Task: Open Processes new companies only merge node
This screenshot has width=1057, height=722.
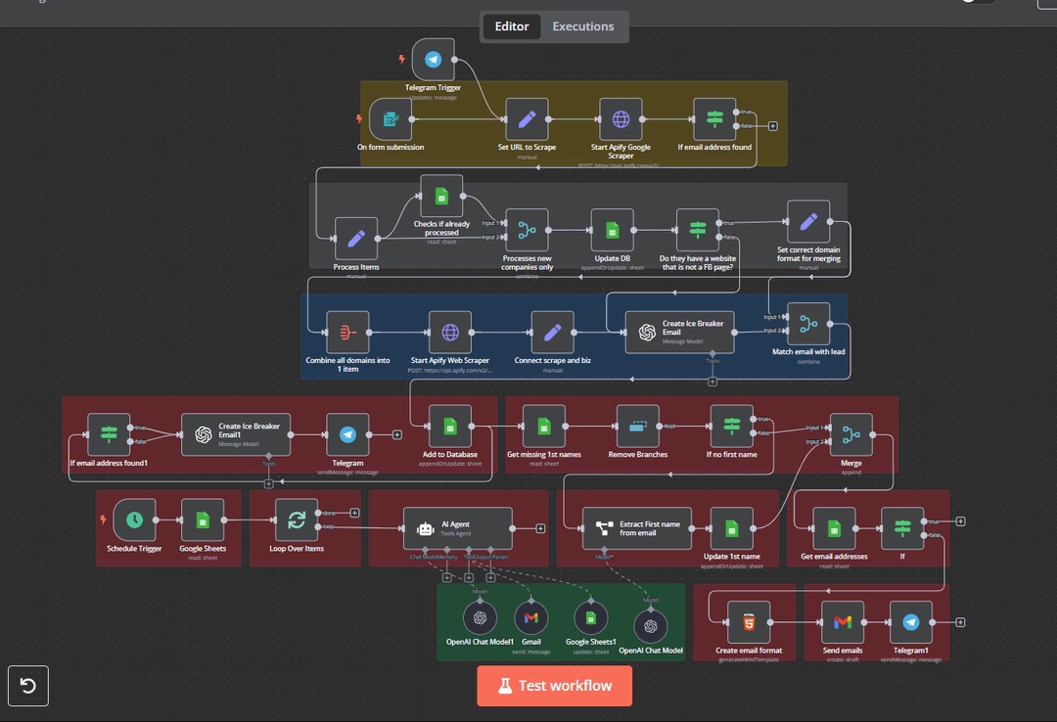Action: pos(528,230)
